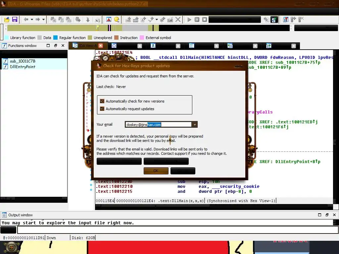Terminate the process with the stop button

tap(205, 20)
